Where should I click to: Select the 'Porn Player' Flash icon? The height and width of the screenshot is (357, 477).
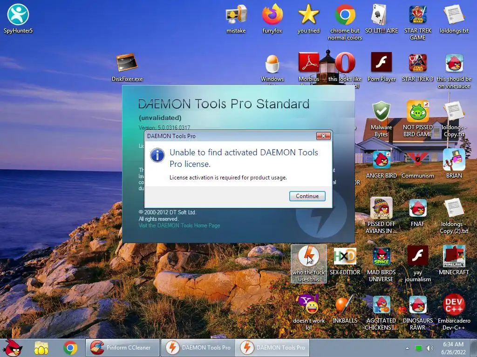click(x=382, y=67)
